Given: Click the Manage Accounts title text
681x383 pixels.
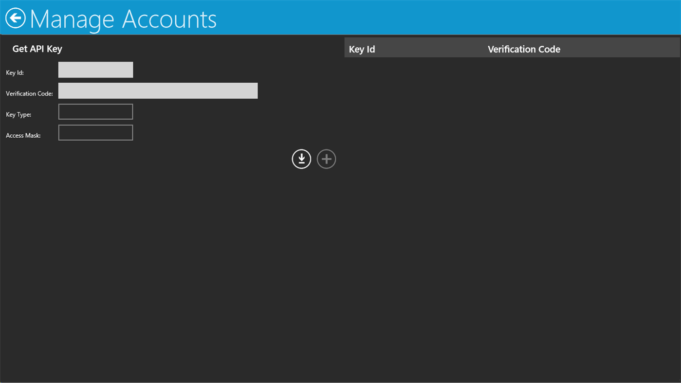Looking at the screenshot, I should [x=123, y=18].
